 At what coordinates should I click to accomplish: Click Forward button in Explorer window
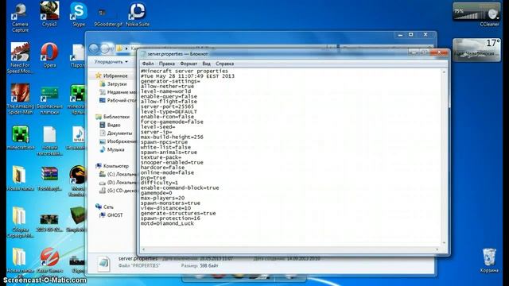coord(105,48)
